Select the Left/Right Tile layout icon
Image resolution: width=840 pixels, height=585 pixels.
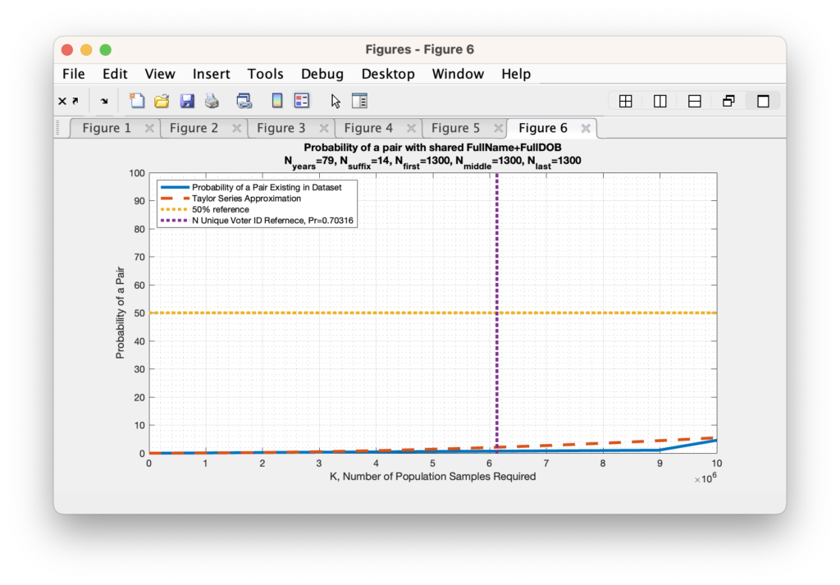660,101
